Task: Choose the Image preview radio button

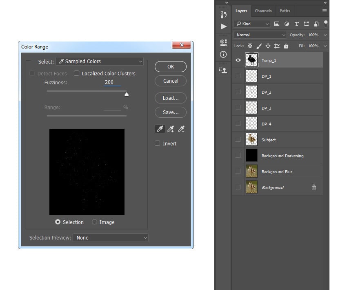Action: pos(95,222)
